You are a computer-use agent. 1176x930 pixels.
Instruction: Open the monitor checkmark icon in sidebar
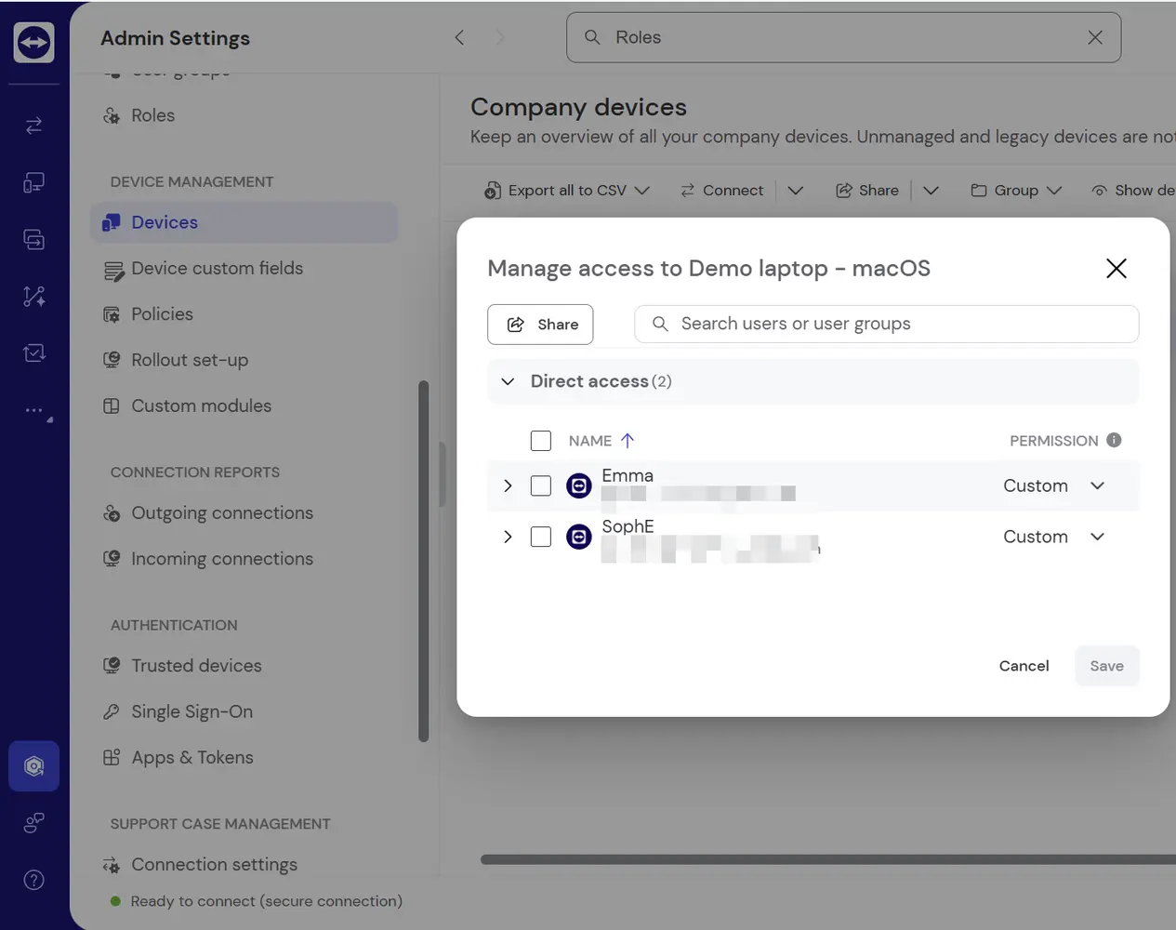coord(33,352)
